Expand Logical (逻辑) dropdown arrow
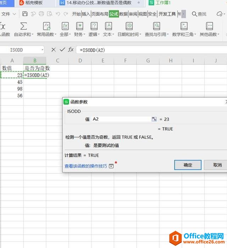The height and width of the screenshot is (248, 227). pos(99,34)
